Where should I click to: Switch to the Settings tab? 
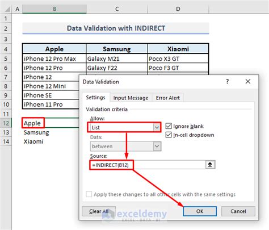(95, 98)
